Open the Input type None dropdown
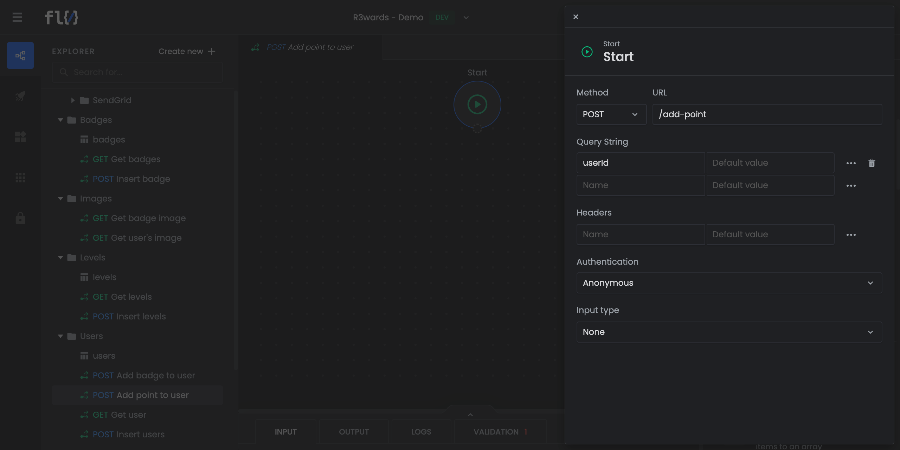The image size is (900, 450). tap(729, 332)
